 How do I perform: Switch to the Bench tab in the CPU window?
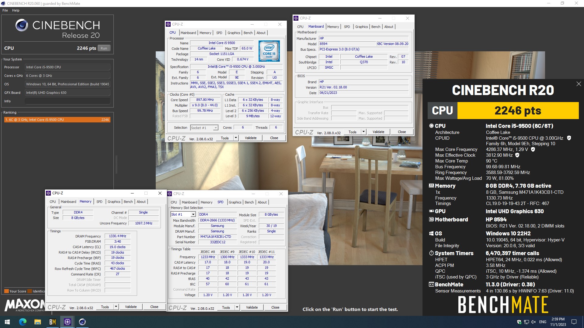(248, 33)
